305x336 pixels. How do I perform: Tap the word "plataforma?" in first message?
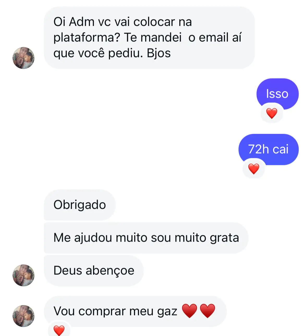(x=87, y=38)
